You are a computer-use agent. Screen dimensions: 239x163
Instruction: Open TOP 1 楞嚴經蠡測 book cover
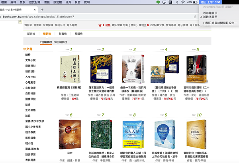pos(70,69)
